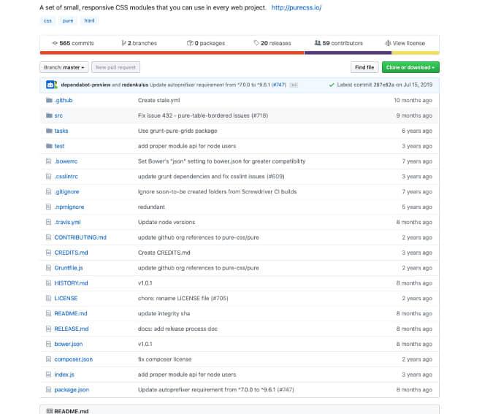The width and height of the screenshot is (493, 414).
Task: Click the green checkmark build status icon
Action: click(332, 85)
